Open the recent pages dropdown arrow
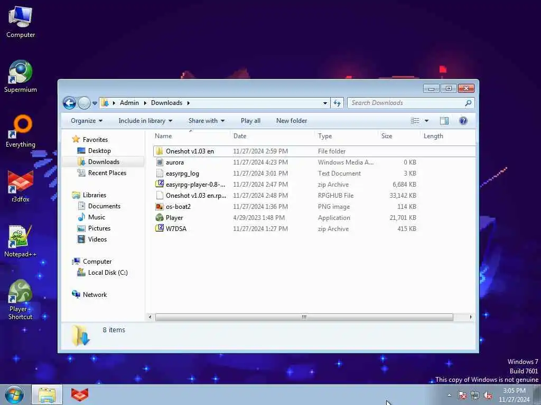541x405 pixels. click(95, 103)
